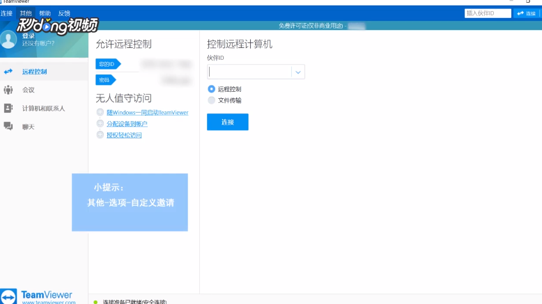Open the 连接 menu
542x304 pixels.
(x=6, y=13)
